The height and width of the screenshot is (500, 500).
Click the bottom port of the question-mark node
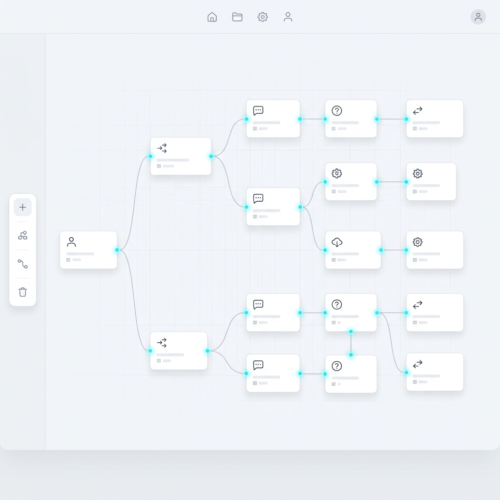[x=351, y=332]
